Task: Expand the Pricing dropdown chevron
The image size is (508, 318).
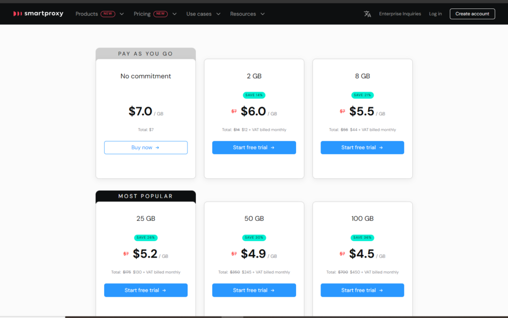Action: pos(174,14)
